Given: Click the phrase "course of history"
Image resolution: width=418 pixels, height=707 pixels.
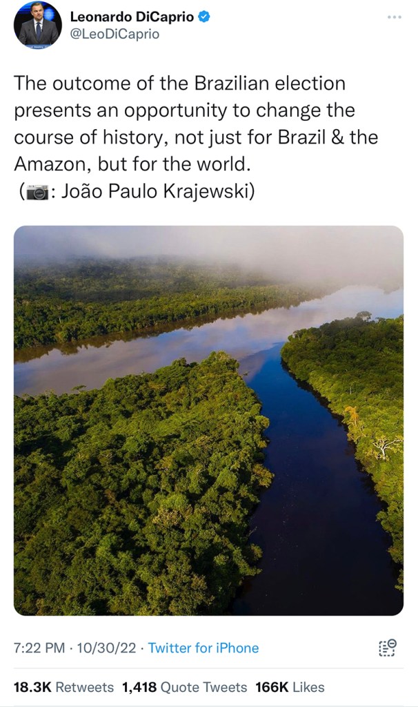Looking at the screenshot, I should 88,137.
